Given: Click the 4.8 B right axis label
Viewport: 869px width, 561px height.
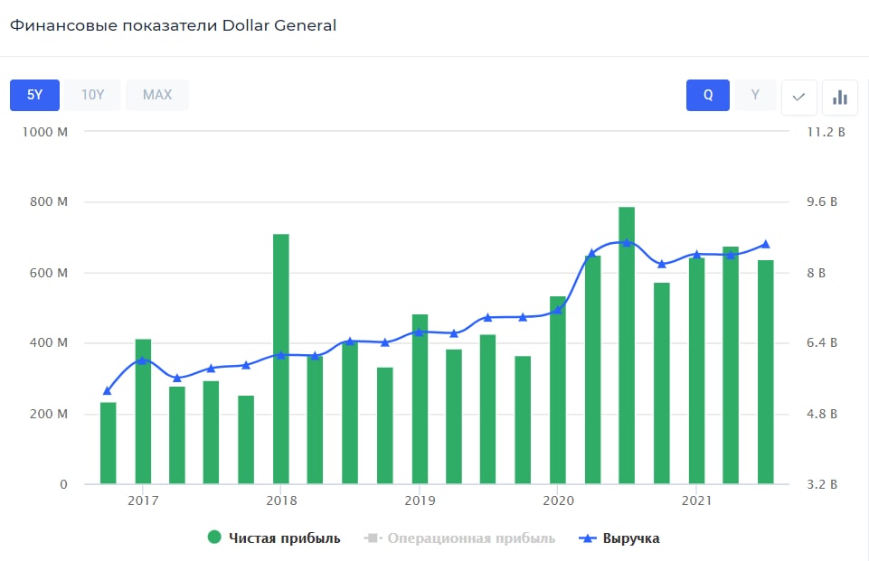Looking at the screenshot, I should click(822, 414).
